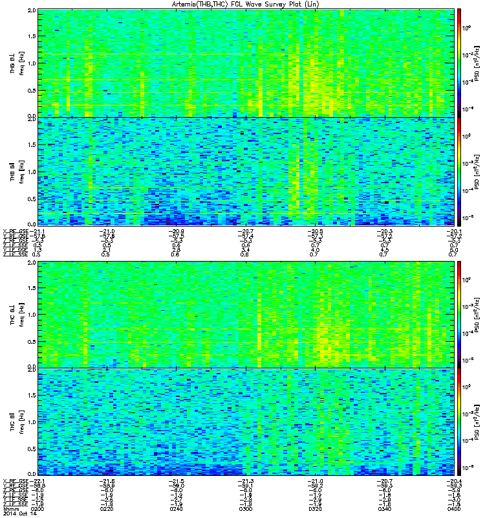Click the PSD units label of the bottom panel
Viewport: 485px width, 518px height.
[x=477, y=422]
